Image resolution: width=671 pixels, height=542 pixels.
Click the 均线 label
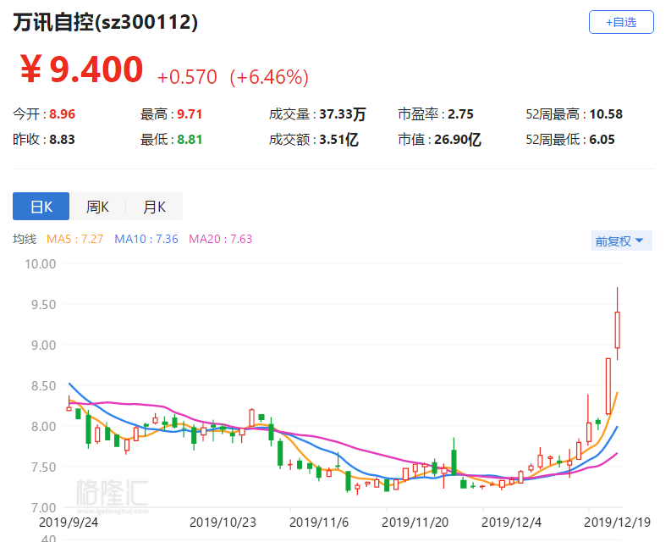click(x=25, y=239)
